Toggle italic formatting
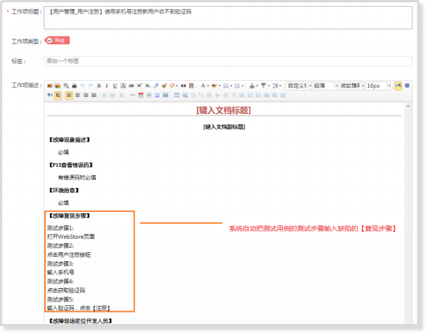426x333 pixels. [x=107, y=86]
